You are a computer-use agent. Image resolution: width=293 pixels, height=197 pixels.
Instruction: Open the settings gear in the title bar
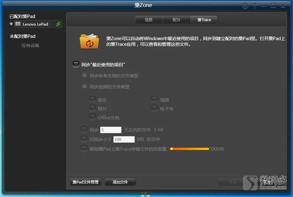coord(245,6)
